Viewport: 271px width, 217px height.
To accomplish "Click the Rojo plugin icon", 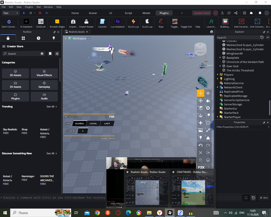I will coord(161,22).
